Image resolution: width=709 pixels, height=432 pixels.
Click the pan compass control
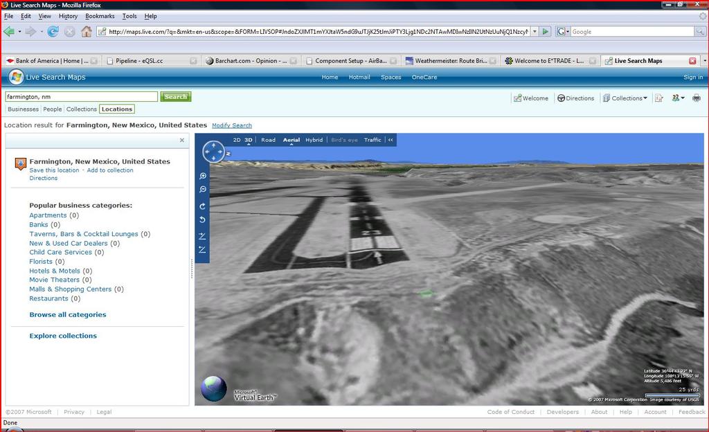pos(213,152)
